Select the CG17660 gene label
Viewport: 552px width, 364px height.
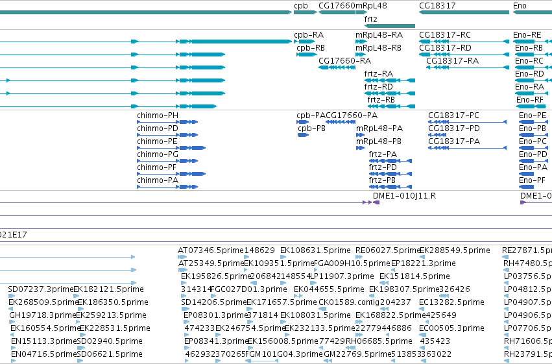337,6
